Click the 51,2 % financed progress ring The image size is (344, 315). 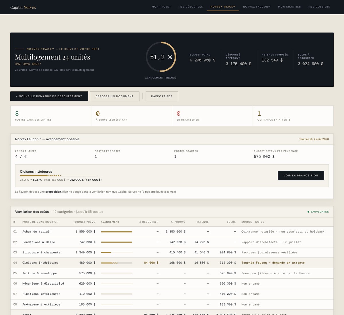(x=161, y=57)
